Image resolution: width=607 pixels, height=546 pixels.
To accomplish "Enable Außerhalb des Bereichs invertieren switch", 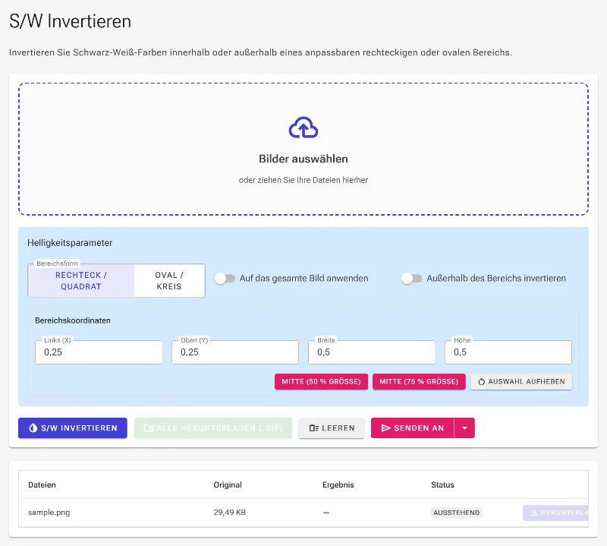I will click(x=411, y=278).
